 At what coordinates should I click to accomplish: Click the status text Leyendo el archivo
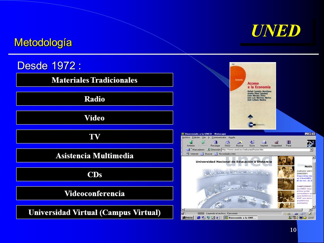tap(222, 213)
